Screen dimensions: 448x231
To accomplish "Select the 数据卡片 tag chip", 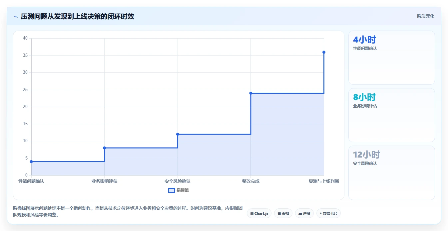I will [328, 213].
